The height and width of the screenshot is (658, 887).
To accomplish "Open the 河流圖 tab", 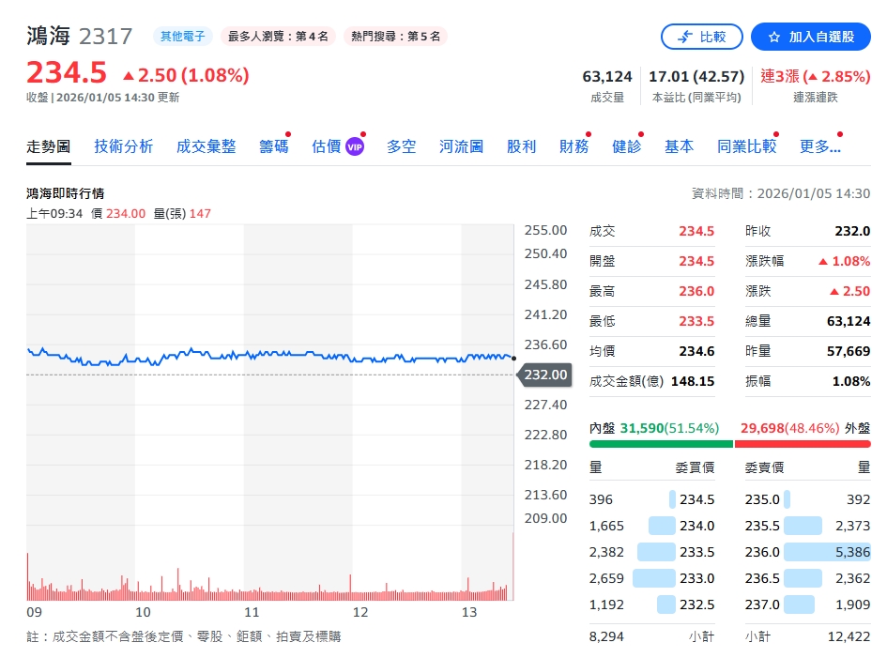I will click(x=461, y=146).
